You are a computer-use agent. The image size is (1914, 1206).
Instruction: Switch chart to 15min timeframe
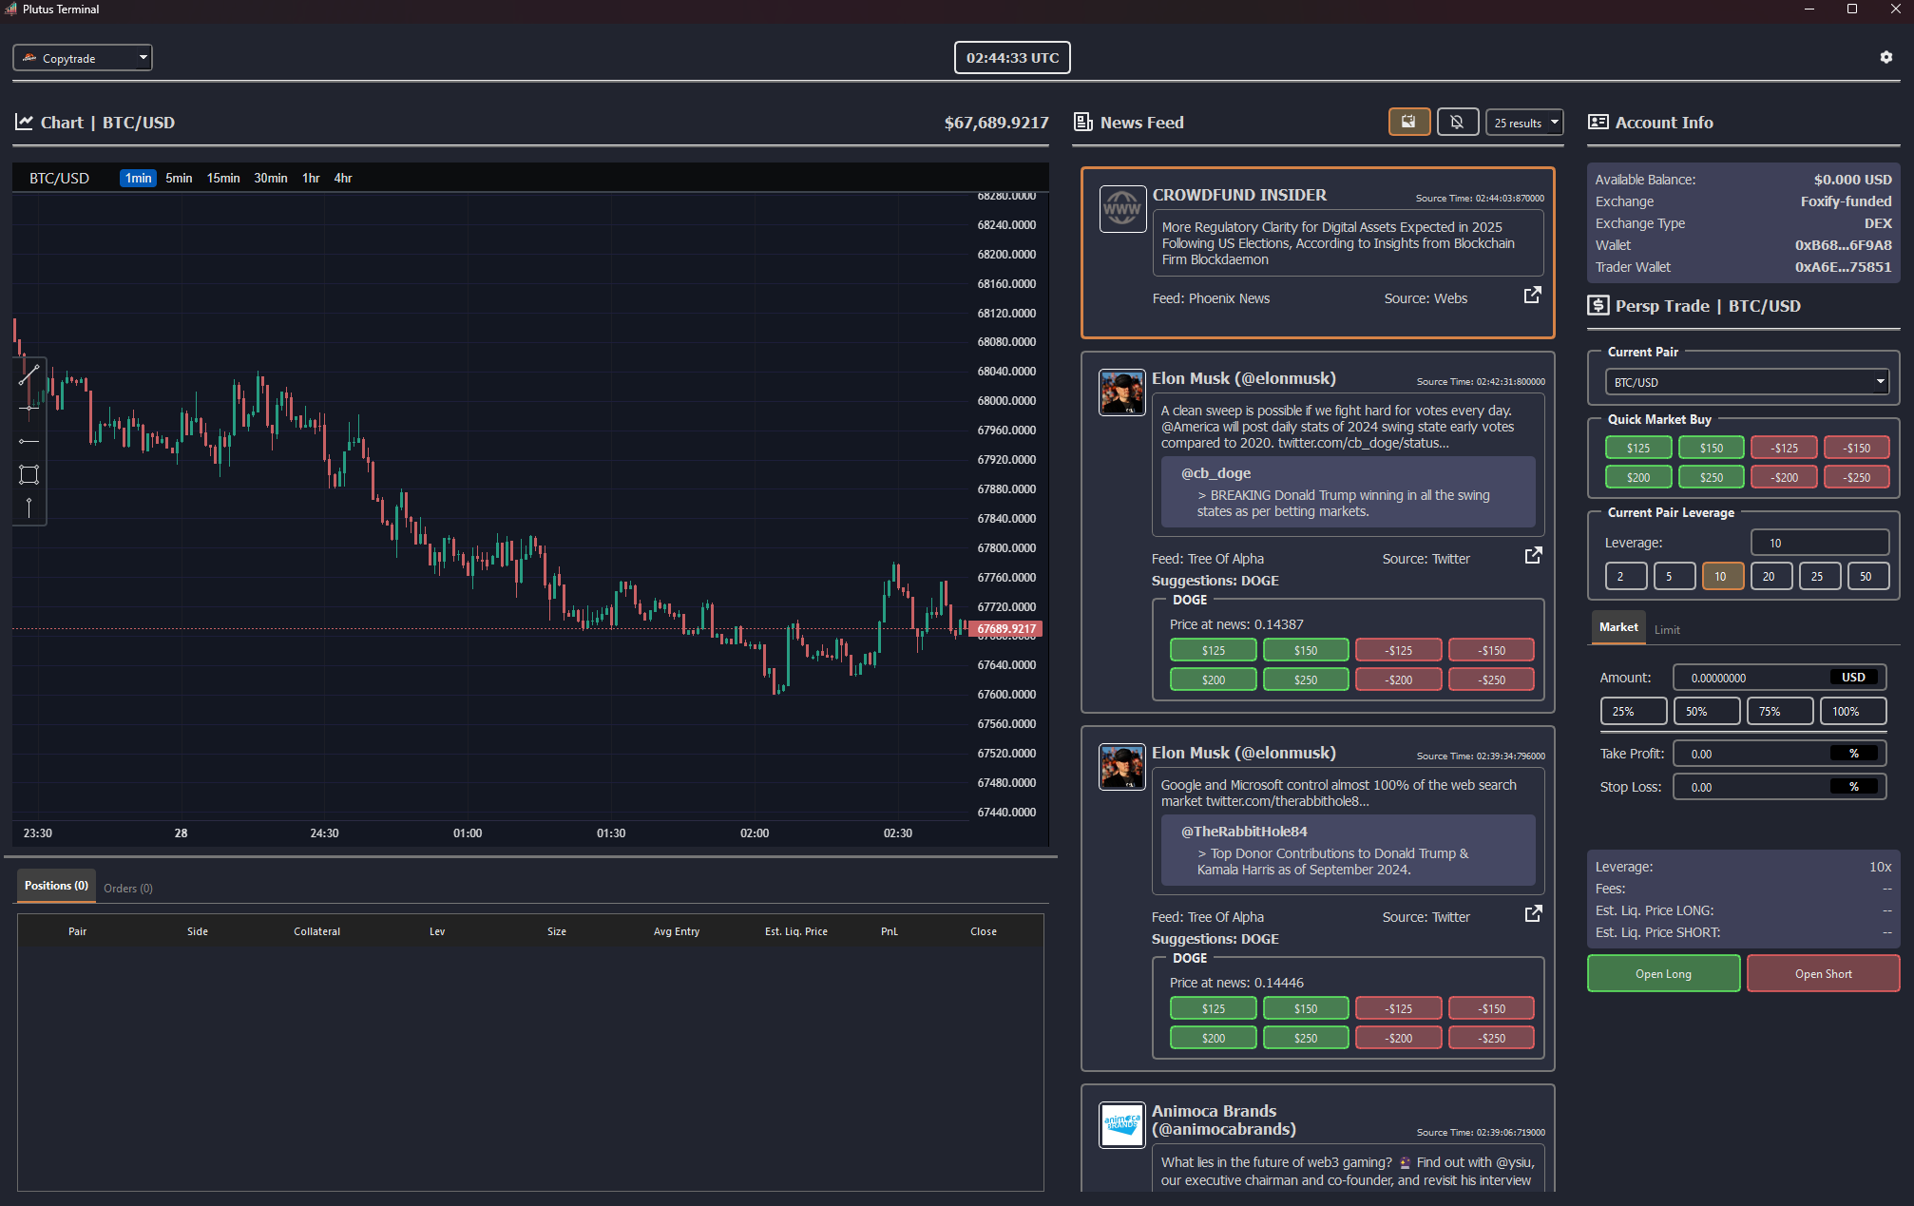pyautogui.click(x=223, y=178)
